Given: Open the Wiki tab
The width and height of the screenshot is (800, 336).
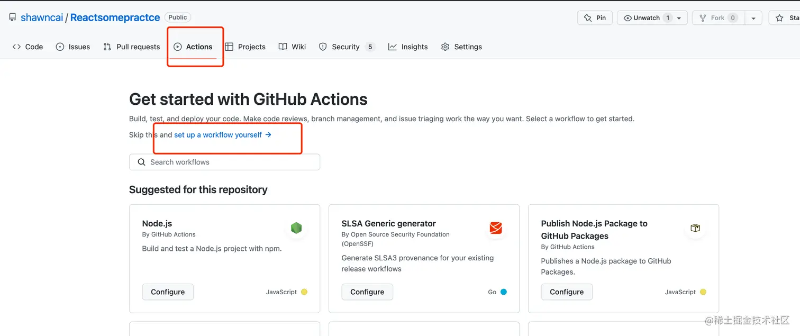Looking at the screenshot, I should tap(293, 47).
